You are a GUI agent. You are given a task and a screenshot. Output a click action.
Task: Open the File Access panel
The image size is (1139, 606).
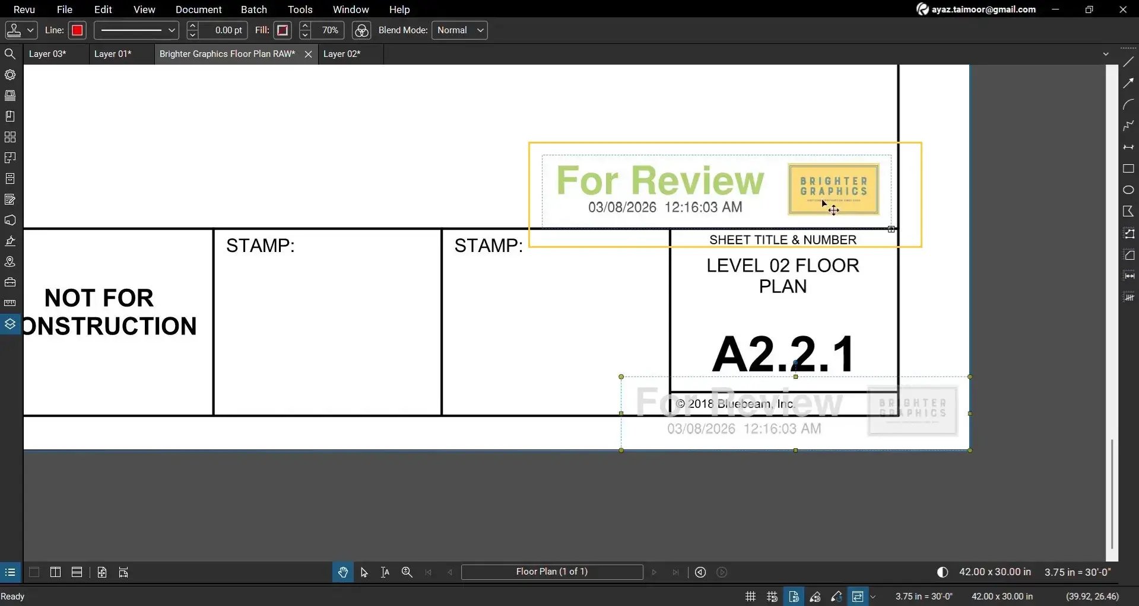[10, 178]
